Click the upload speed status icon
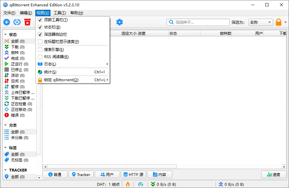289x188 pixels. tap(221, 184)
